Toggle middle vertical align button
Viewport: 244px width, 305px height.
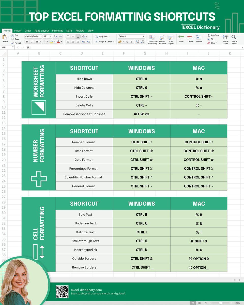[x=73, y=37]
